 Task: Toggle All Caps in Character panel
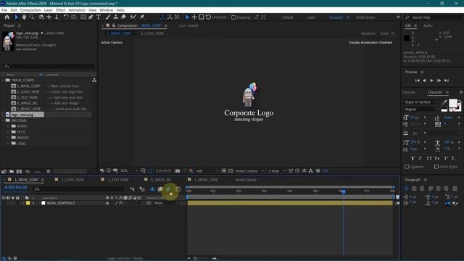click(x=429, y=159)
